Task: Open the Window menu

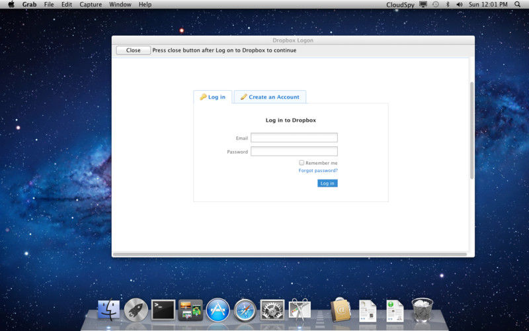Action: [120, 5]
